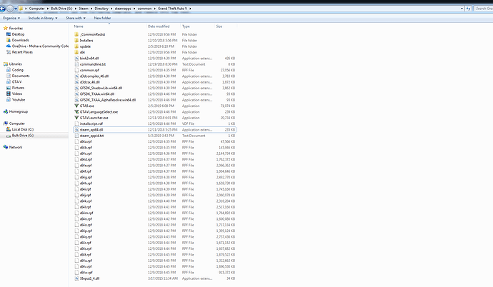
Task: Open the _CommonRedist folder icon
Action: [75, 34]
